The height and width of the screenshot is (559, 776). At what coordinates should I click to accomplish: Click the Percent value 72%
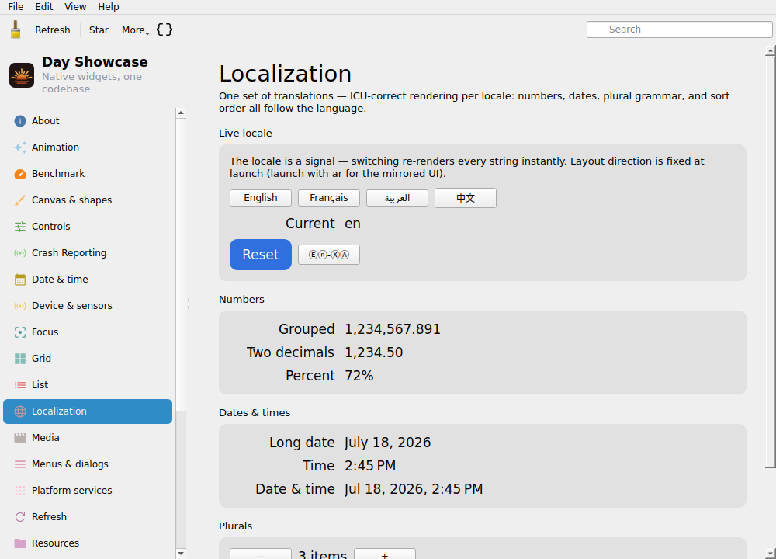[x=359, y=376]
